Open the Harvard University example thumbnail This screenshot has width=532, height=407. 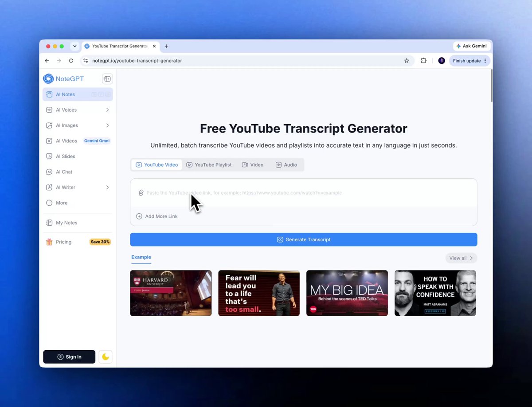tap(171, 293)
